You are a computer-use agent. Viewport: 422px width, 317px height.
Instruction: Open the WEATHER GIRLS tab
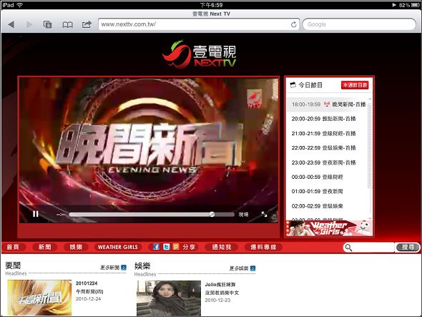(118, 247)
